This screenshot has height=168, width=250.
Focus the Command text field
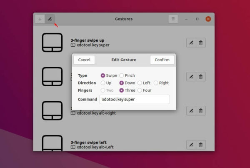pos(135,99)
